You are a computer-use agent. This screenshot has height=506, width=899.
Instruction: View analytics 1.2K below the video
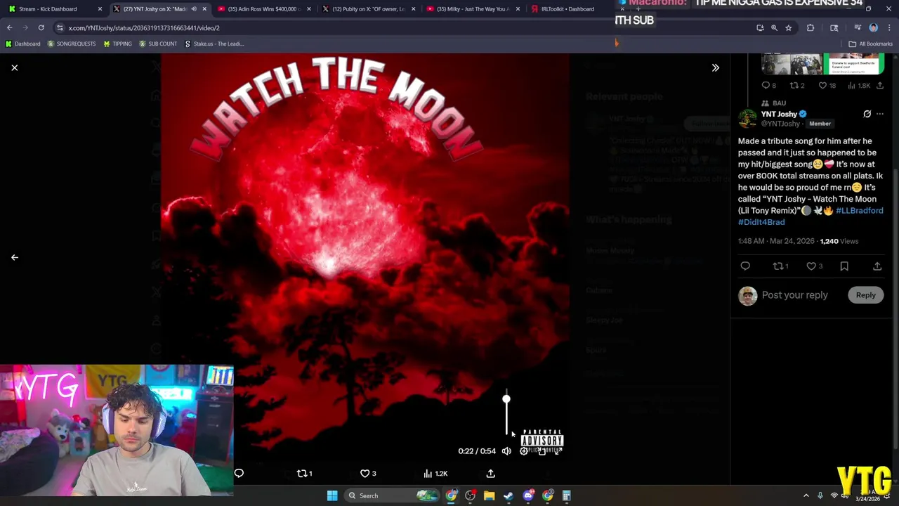pos(435,474)
